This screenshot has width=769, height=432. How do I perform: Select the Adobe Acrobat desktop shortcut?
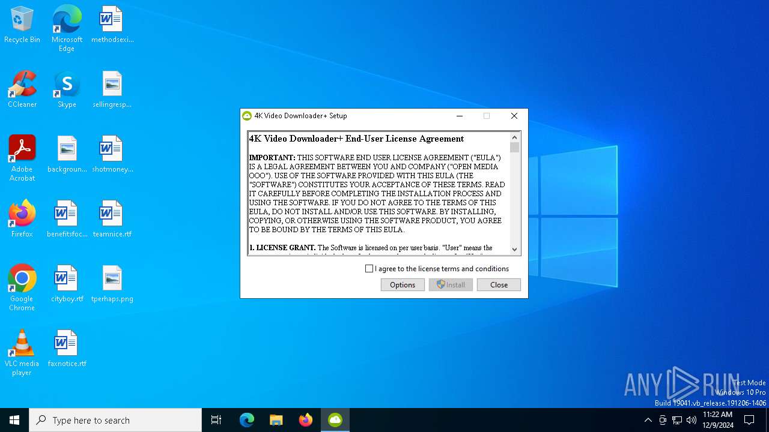click(x=22, y=158)
